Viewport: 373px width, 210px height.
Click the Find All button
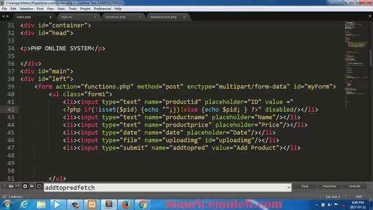point(354,186)
